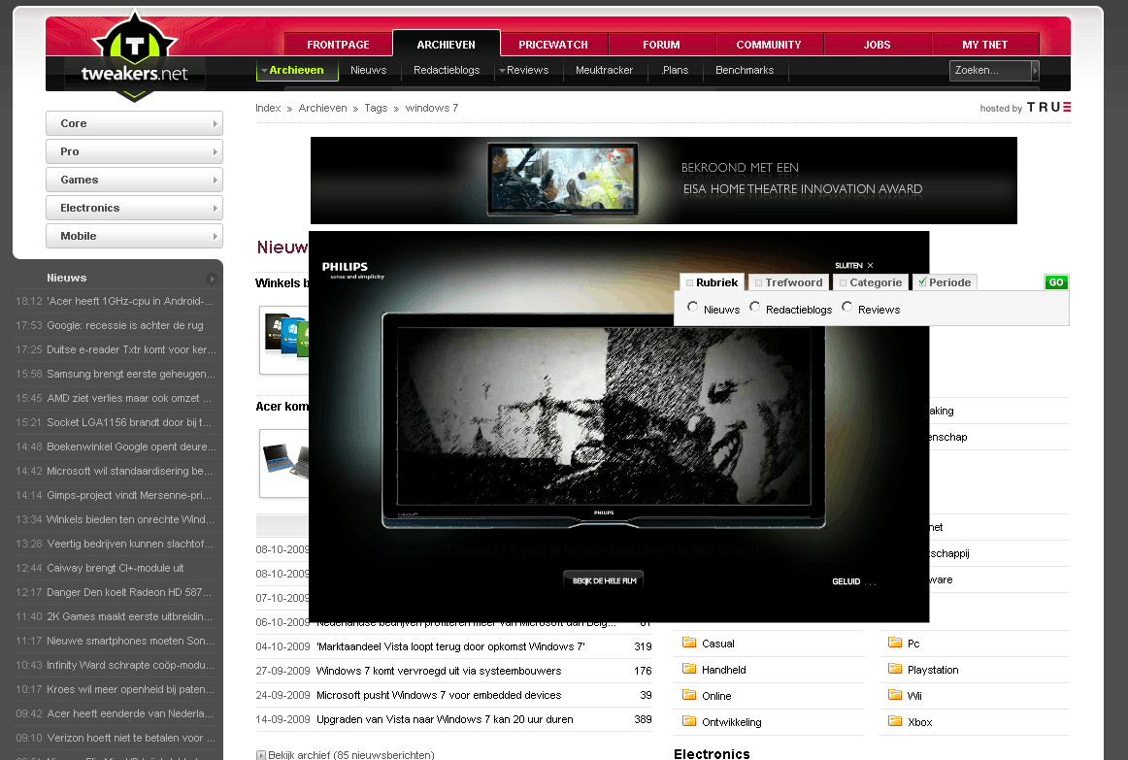This screenshot has width=1128, height=760.
Task: Expand the Core menu
Action: (x=135, y=123)
